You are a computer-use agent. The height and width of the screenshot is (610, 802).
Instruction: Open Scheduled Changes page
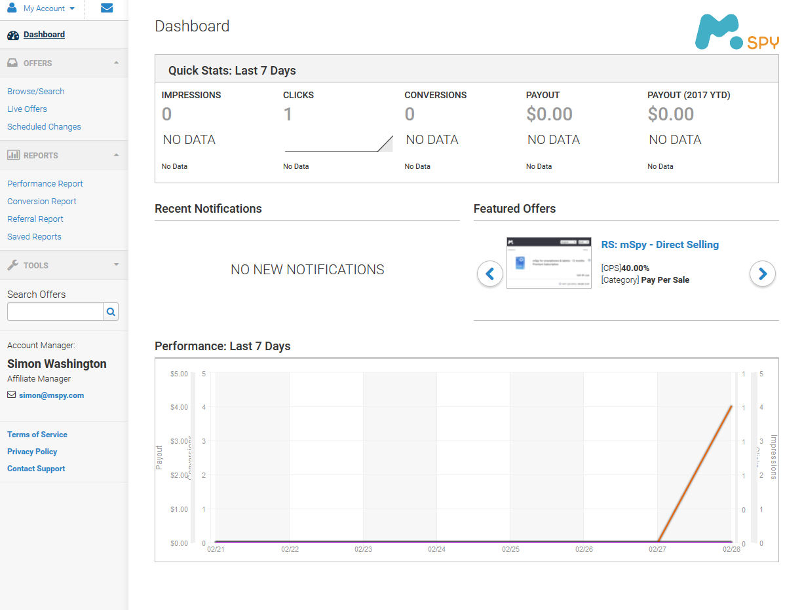pos(44,127)
